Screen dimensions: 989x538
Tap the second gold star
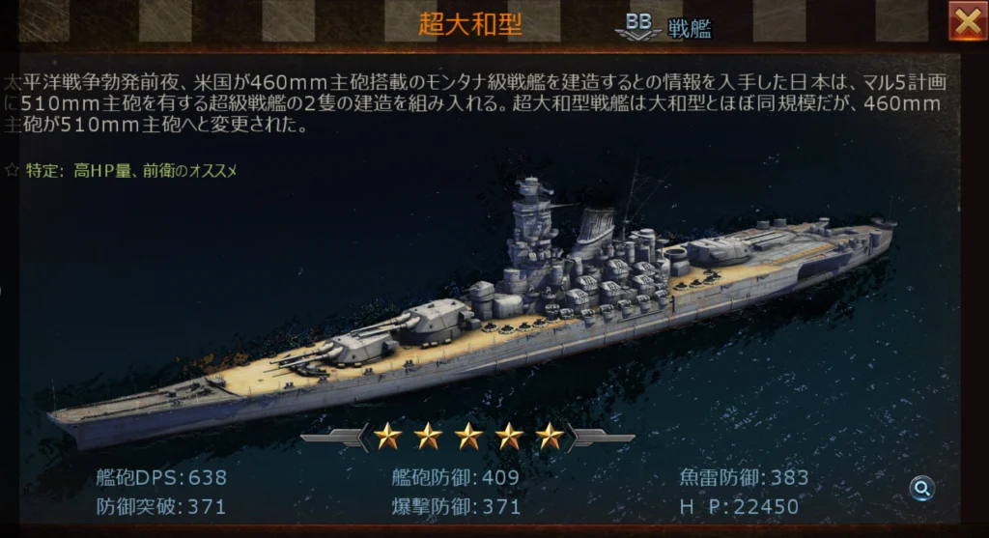click(428, 436)
